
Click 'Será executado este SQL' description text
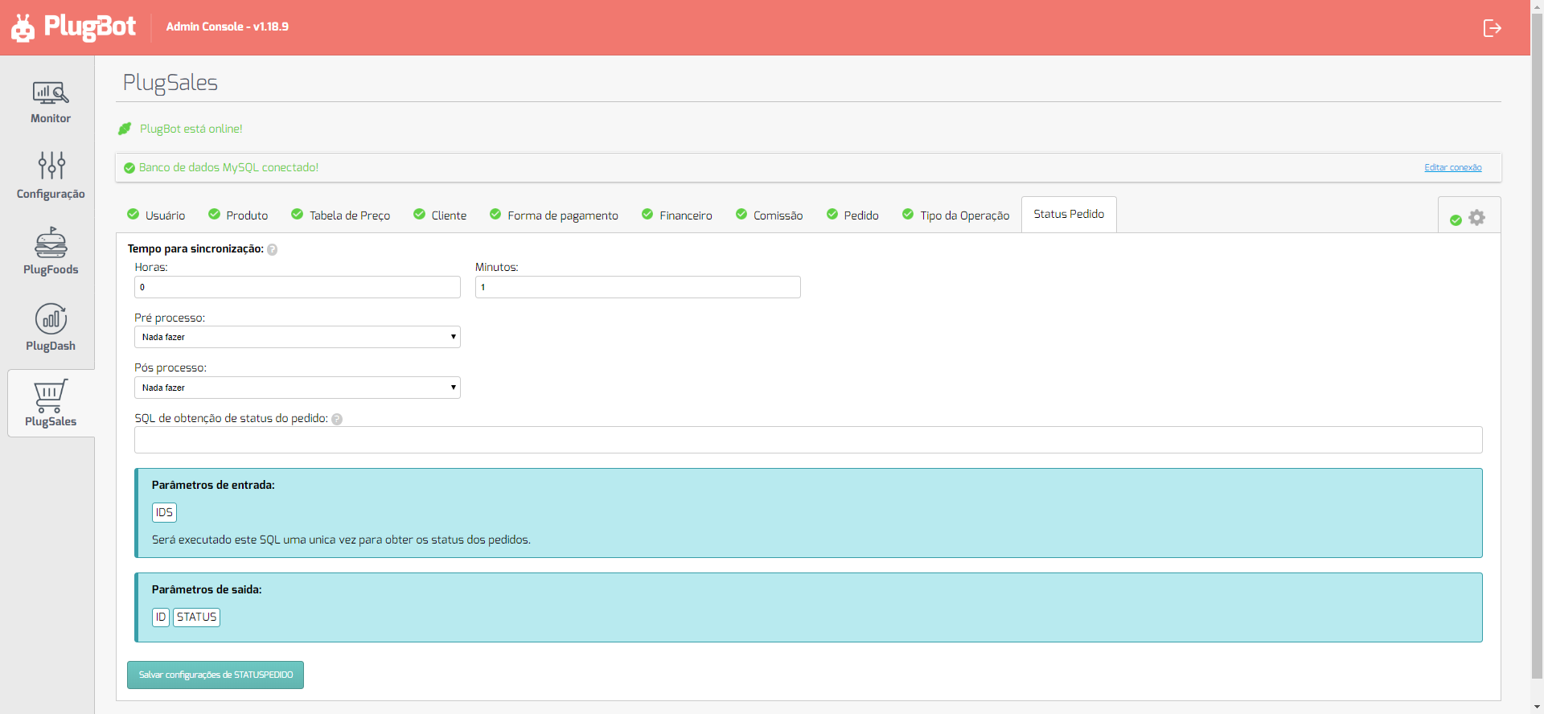click(x=341, y=540)
